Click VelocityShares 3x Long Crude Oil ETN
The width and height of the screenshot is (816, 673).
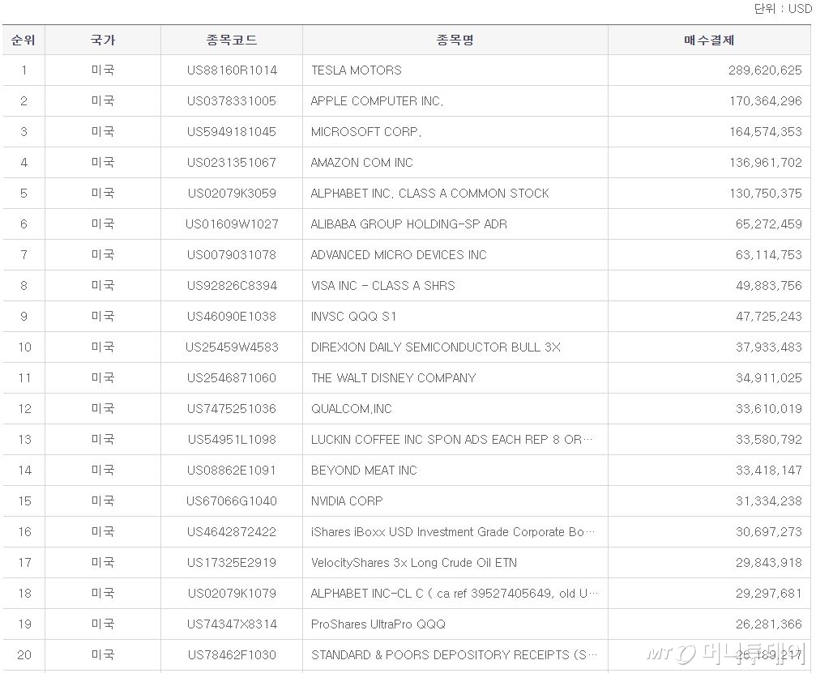click(414, 562)
